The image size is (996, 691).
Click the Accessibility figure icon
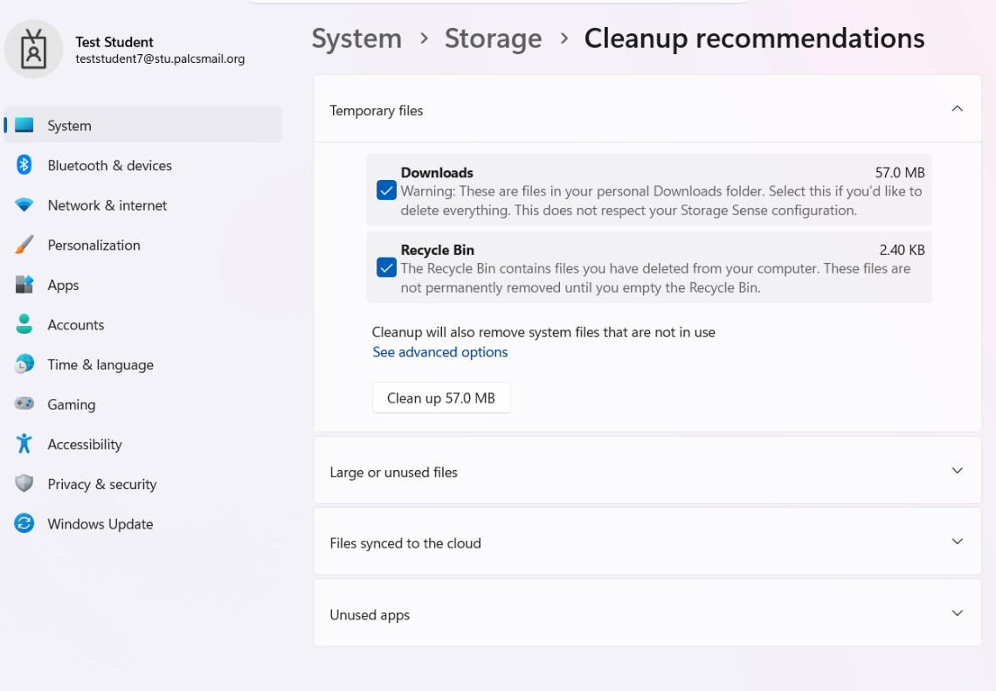(x=24, y=444)
